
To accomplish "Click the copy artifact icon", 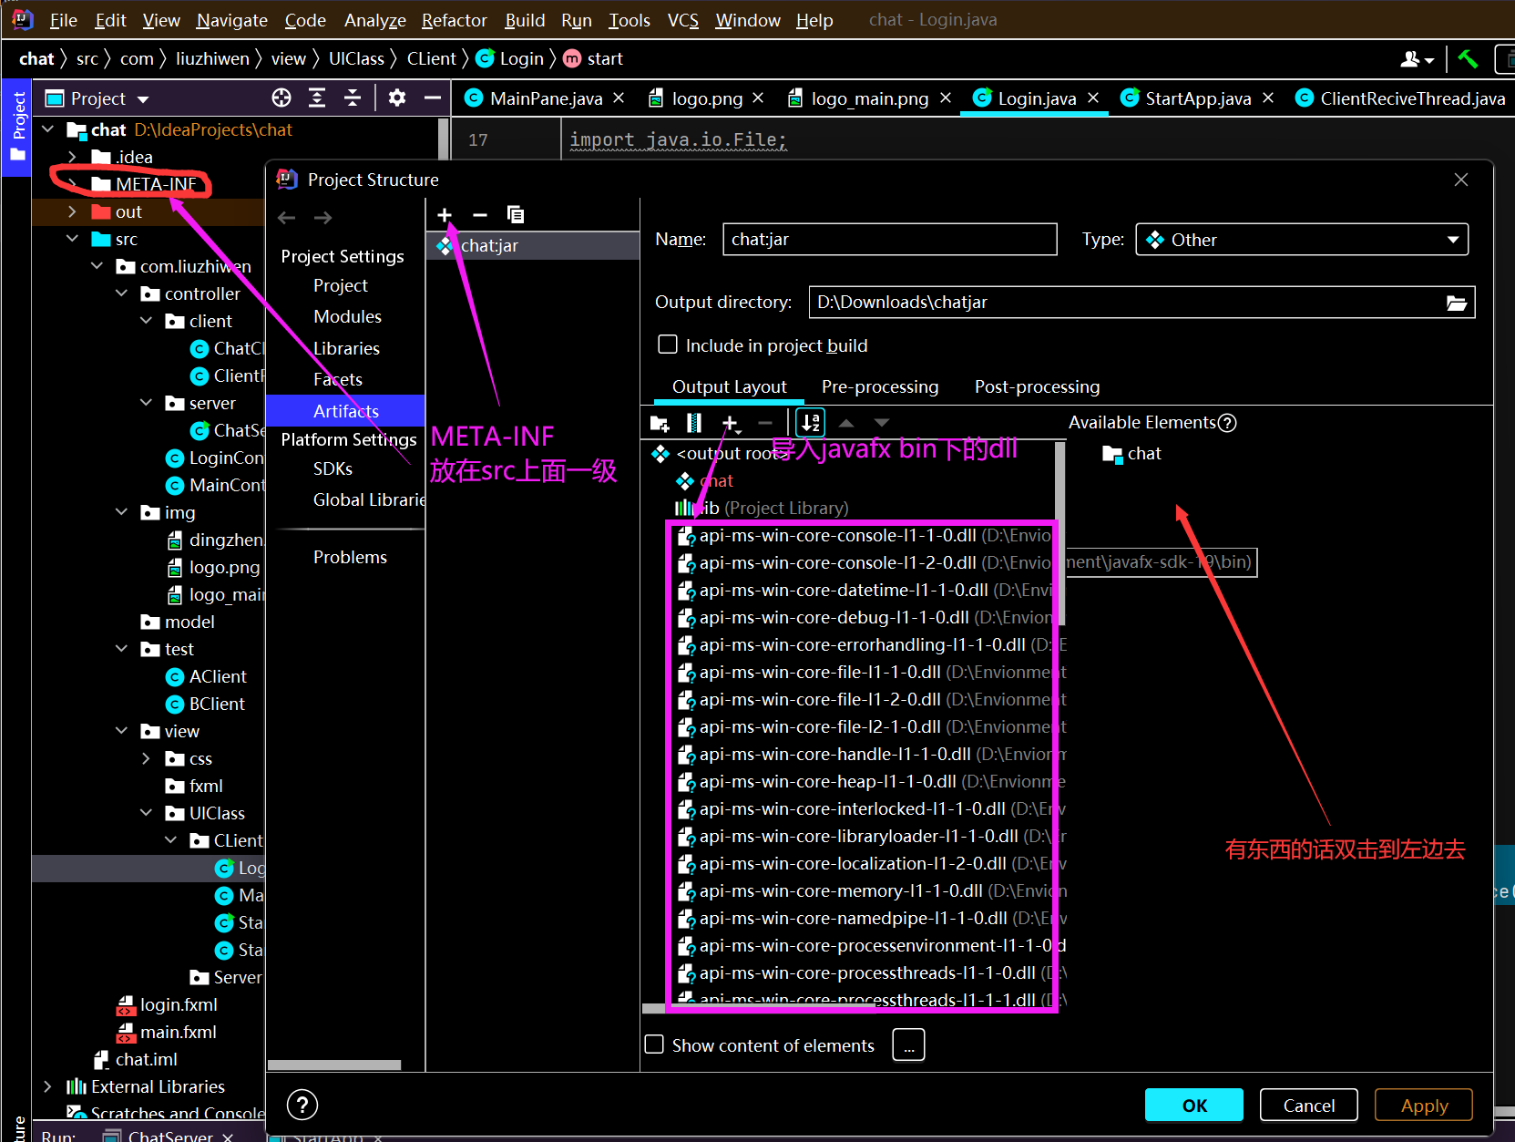I will point(516,215).
